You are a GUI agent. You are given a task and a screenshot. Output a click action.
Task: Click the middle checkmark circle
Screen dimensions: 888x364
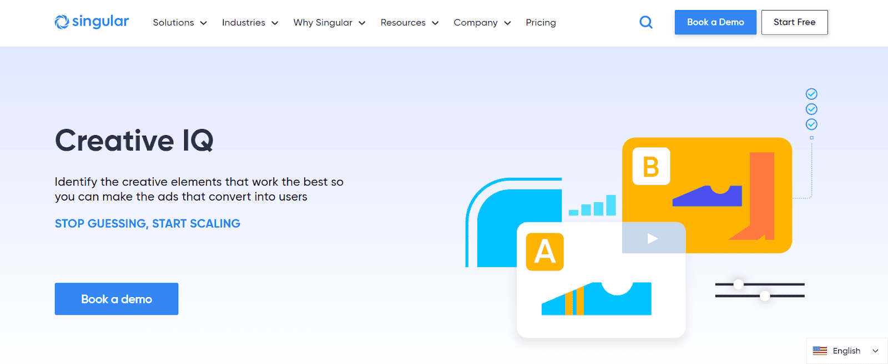811,109
